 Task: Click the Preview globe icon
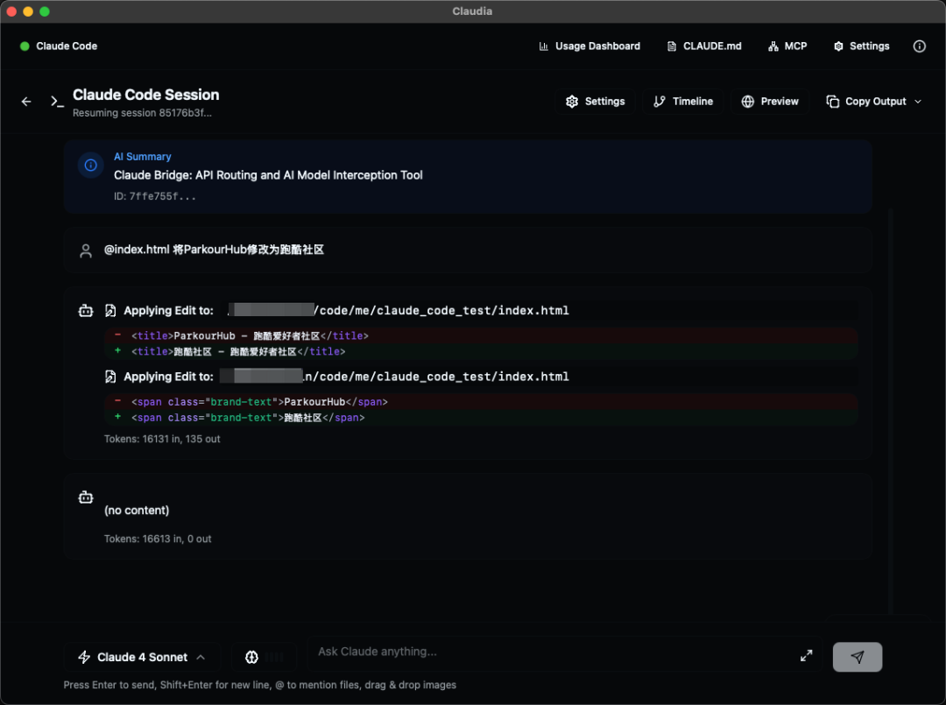point(747,102)
